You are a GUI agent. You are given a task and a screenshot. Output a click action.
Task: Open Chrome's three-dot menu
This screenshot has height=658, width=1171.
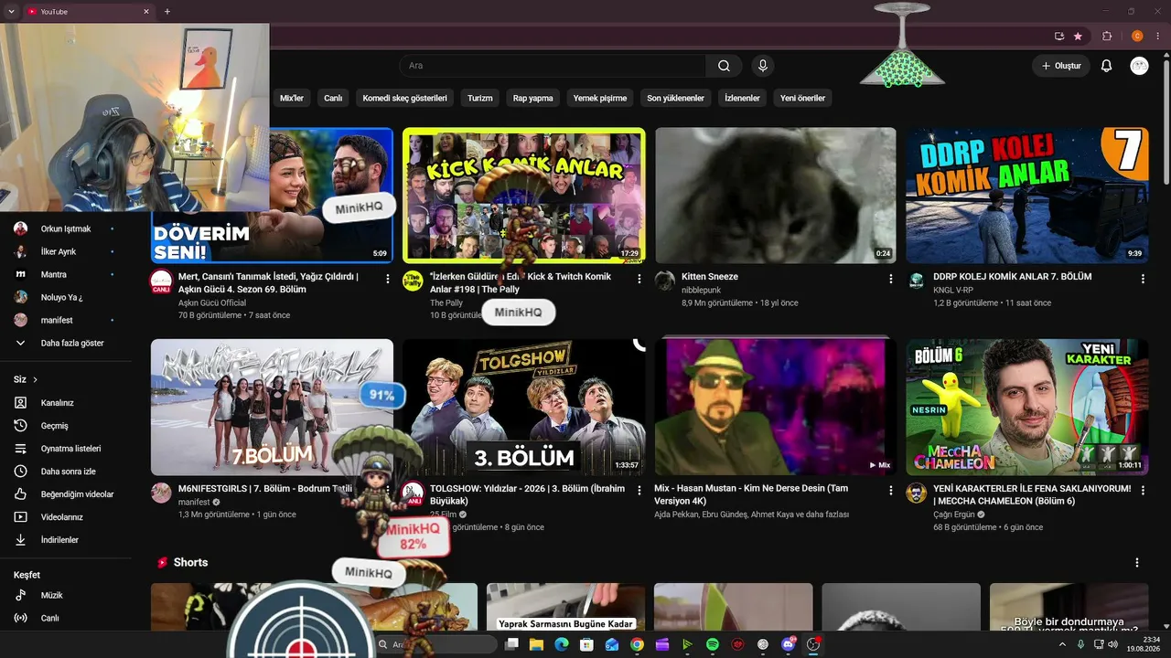click(1160, 37)
